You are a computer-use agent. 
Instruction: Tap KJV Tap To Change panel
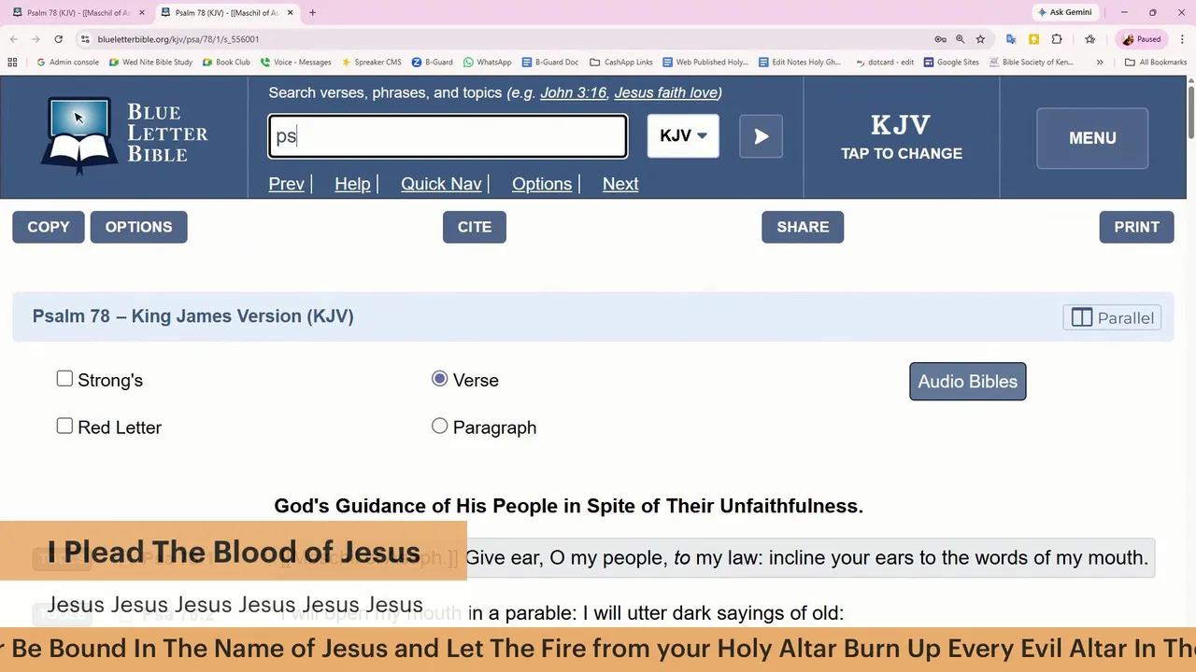[x=901, y=137]
